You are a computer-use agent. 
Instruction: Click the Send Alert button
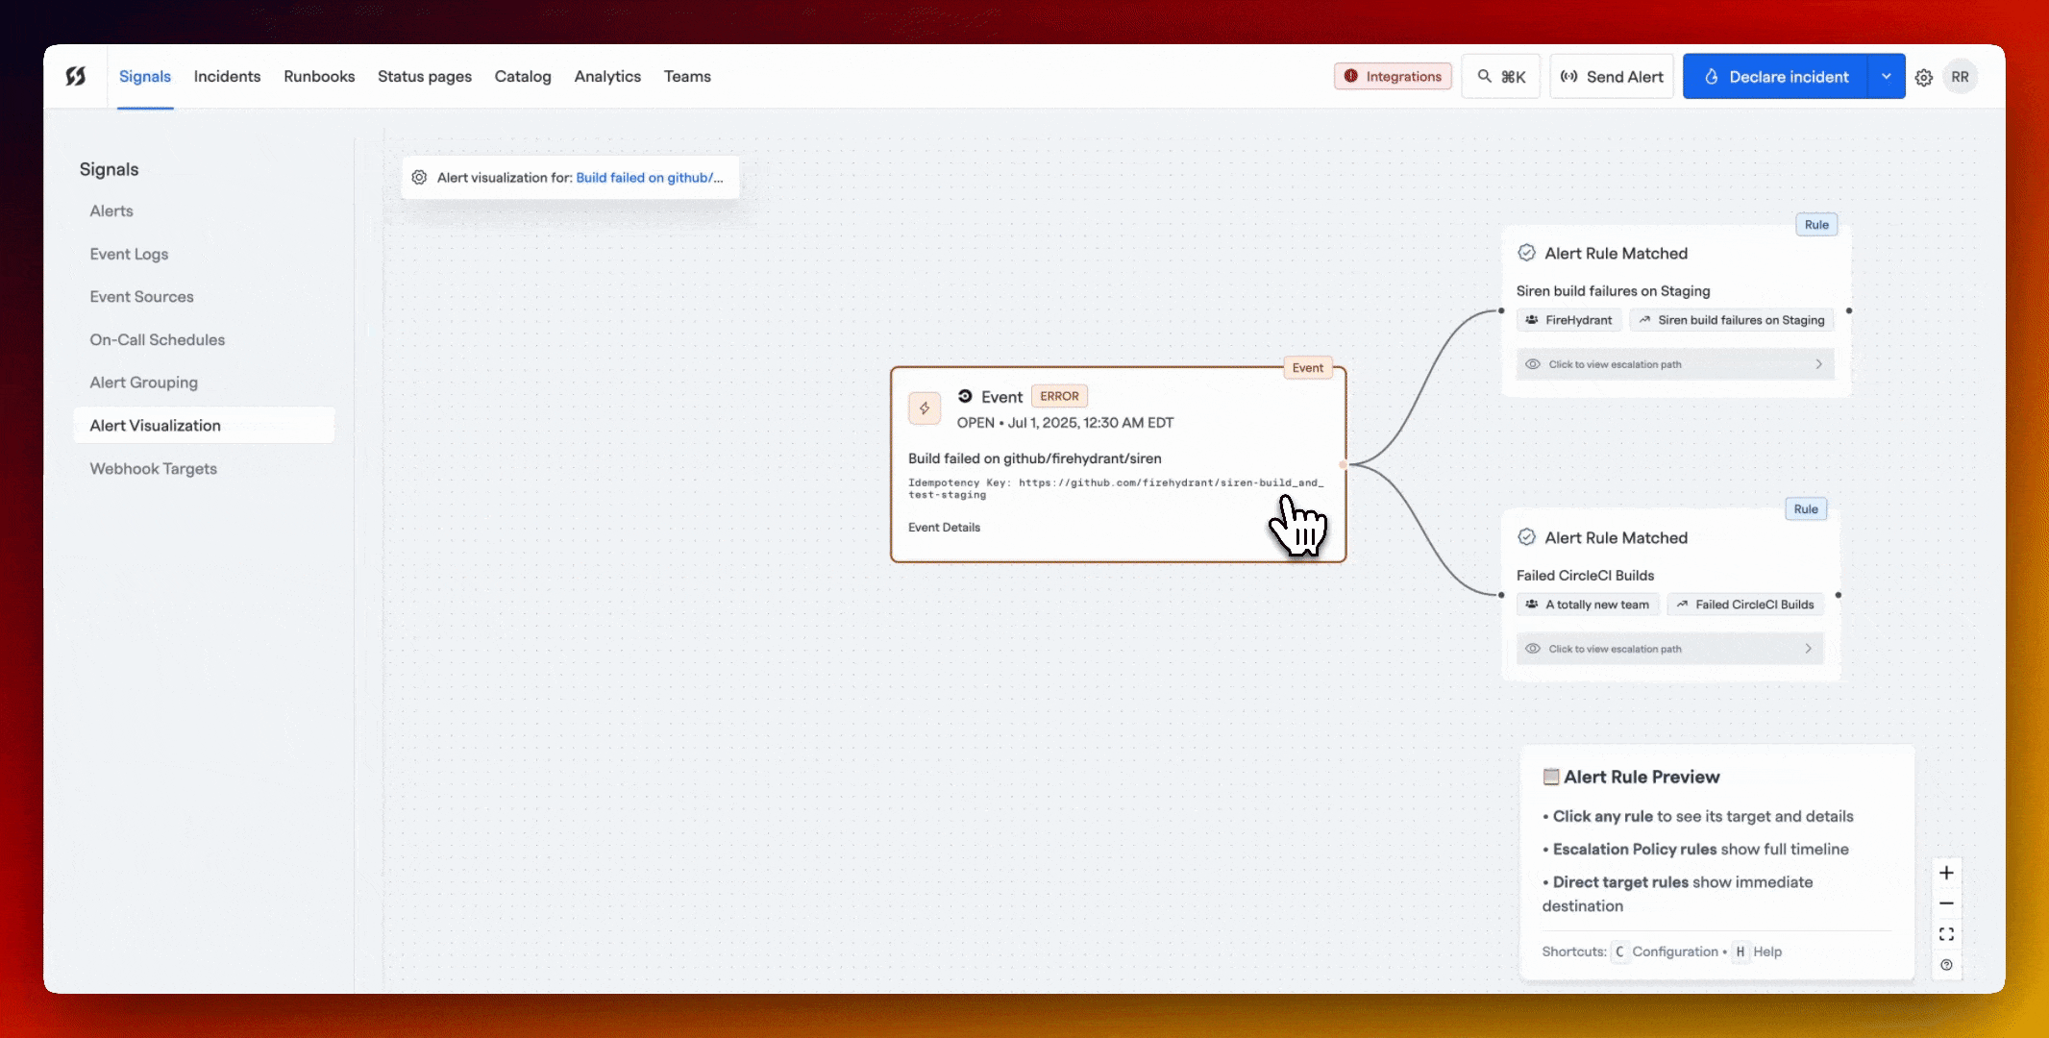tap(1612, 77)
